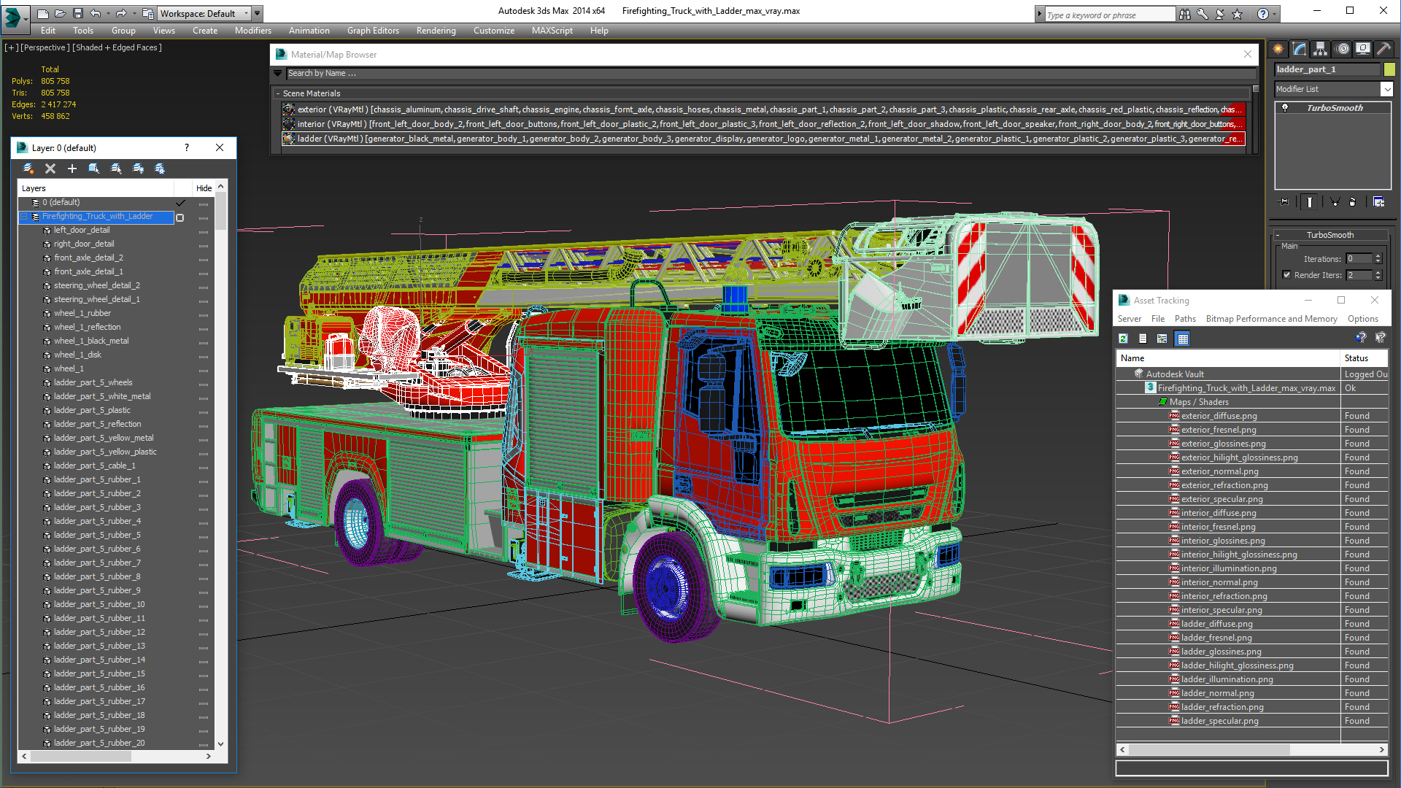Toggle hide for 0 (default) layer

pyautogui.click(x=204, y=203)
